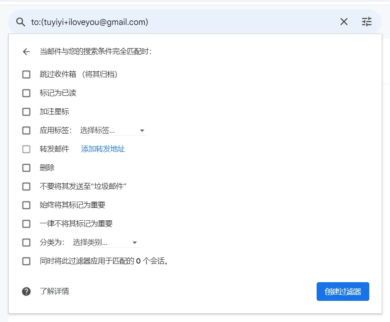This screenshot has height=322, width=390.
Task: Open the 选择标签 dropdown
Action: point(113,130)
